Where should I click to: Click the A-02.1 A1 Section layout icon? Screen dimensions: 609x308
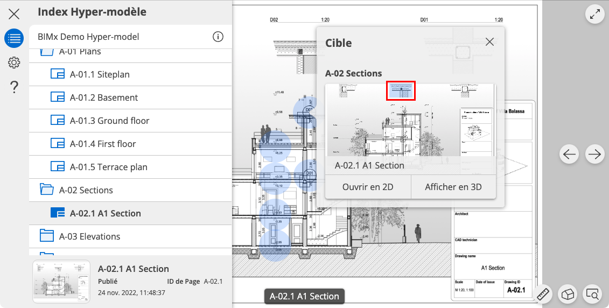click(58, 213)
